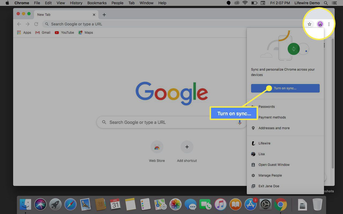Open Chrome's three-dot menu
The width and height of the screenshot is (343, 214).
pyautogui.click(x=329, y=24)
